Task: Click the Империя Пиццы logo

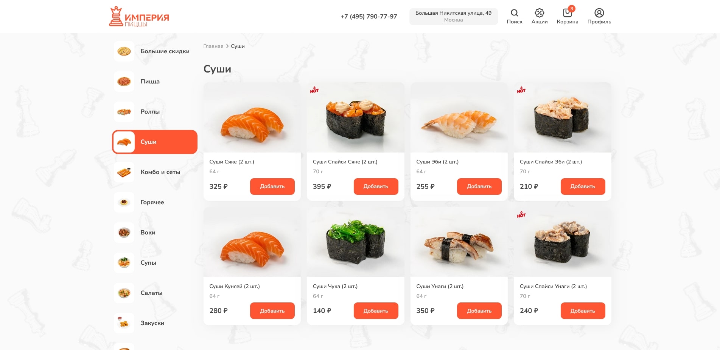Action: point(139,17)
